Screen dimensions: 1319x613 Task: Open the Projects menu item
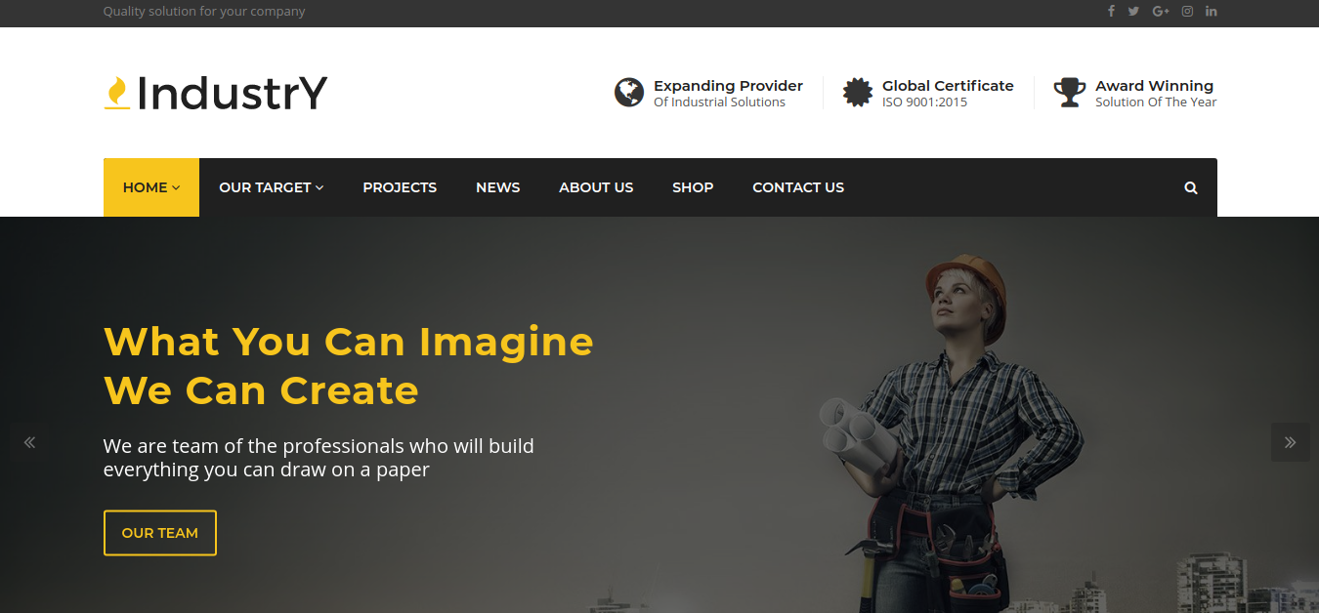(400, 187)
